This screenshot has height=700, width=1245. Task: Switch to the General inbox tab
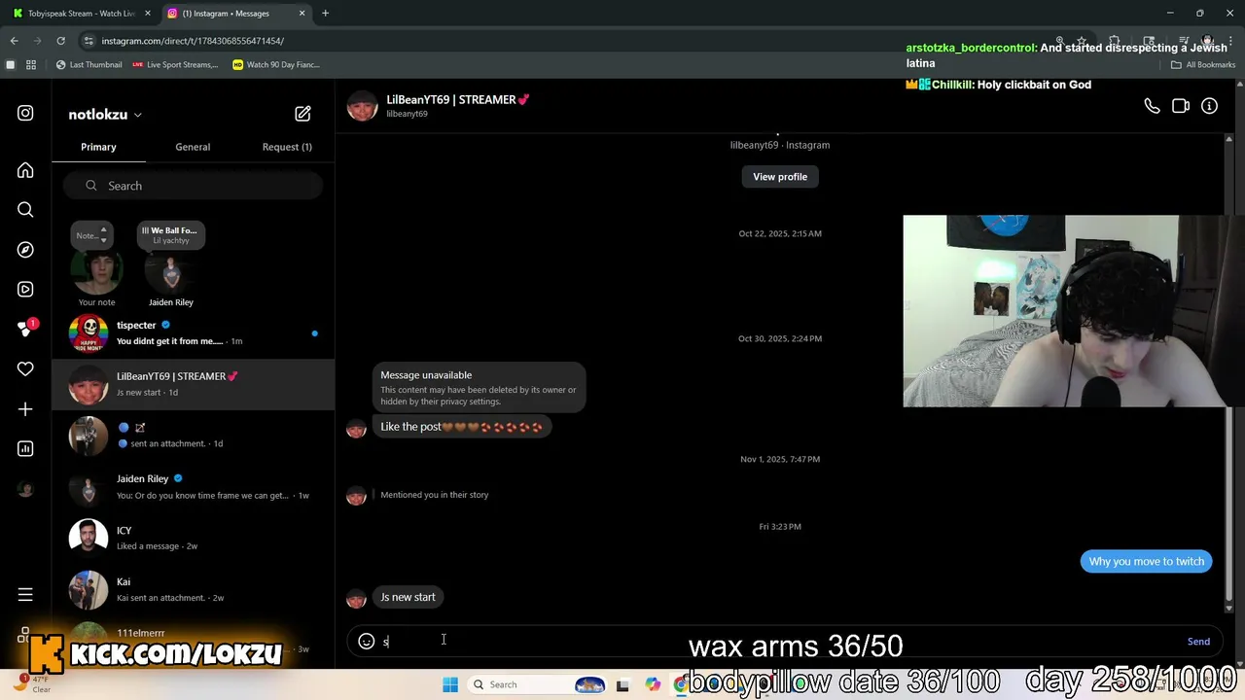click(193, 147)
